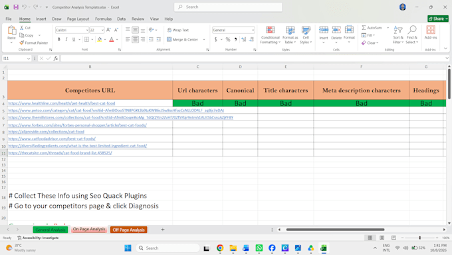Toggle center horizontal alignment
The height and width of the screenshot is (255, 452).
(135, 39)
